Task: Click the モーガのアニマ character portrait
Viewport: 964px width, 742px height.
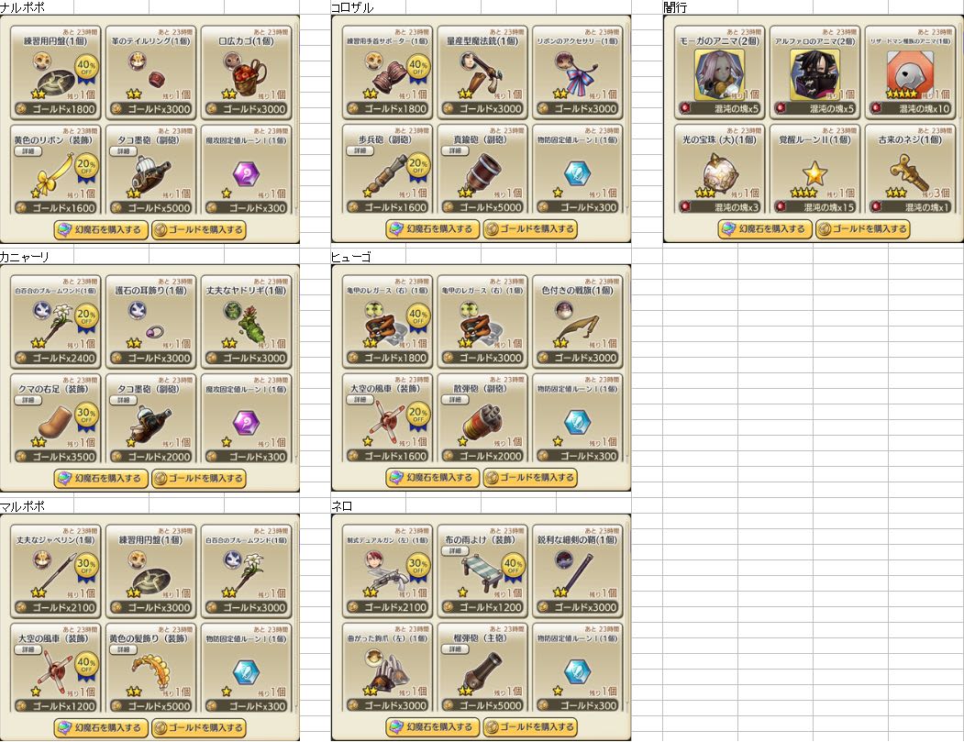Action: pos(718,74)
